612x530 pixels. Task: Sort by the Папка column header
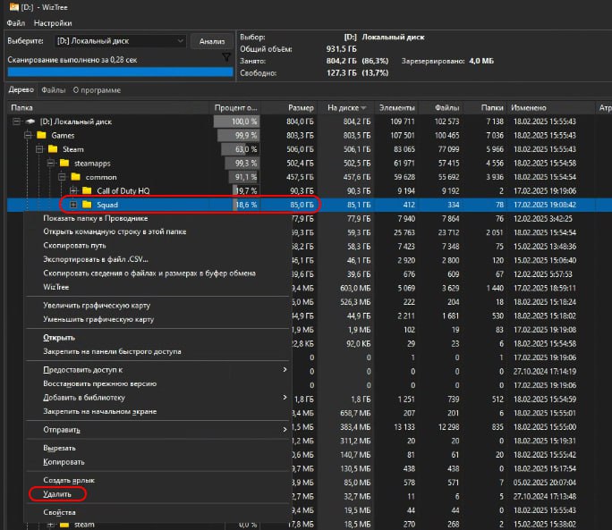[108, 107]
